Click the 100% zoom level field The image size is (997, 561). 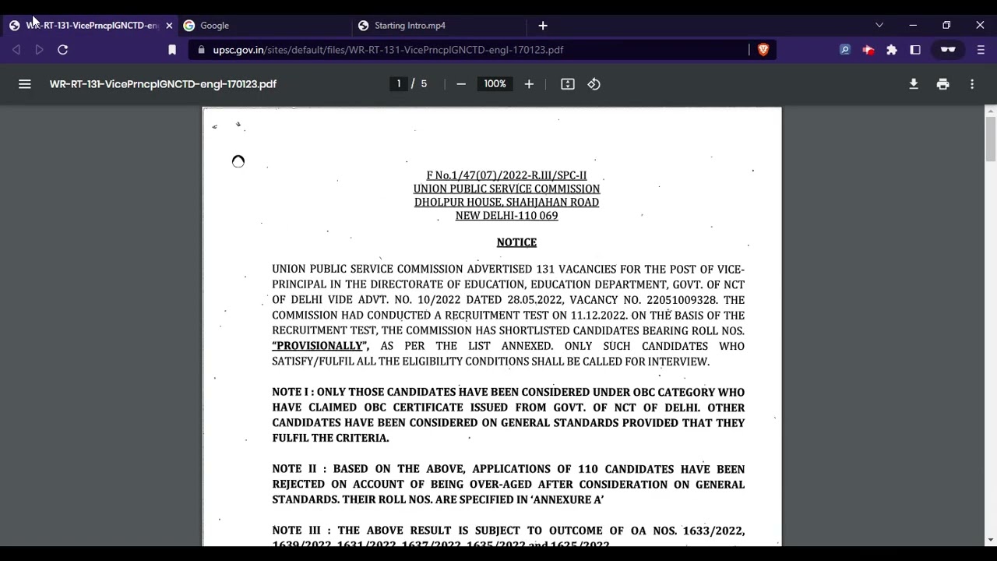495,84
